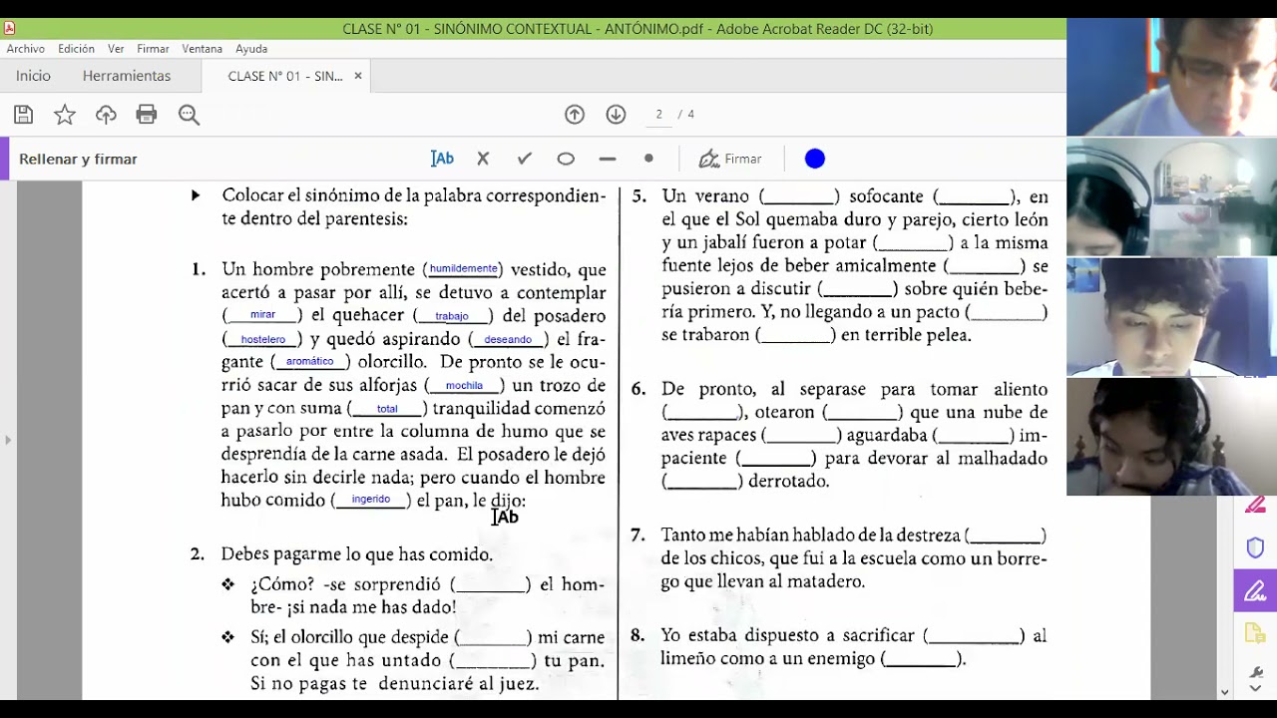
Task: Click the filled field 'mochila'
Action: tap(464, 385)
